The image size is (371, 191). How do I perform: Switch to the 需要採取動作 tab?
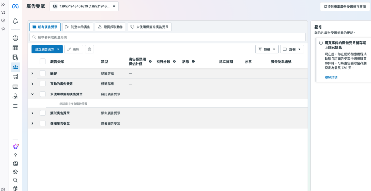pos(110,27)
